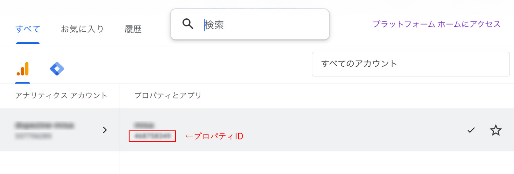Image resolution: width=514 pixels, height=174 pixels.
Task: Toggle the favorite star for the property
Action: tap(496, 130)
